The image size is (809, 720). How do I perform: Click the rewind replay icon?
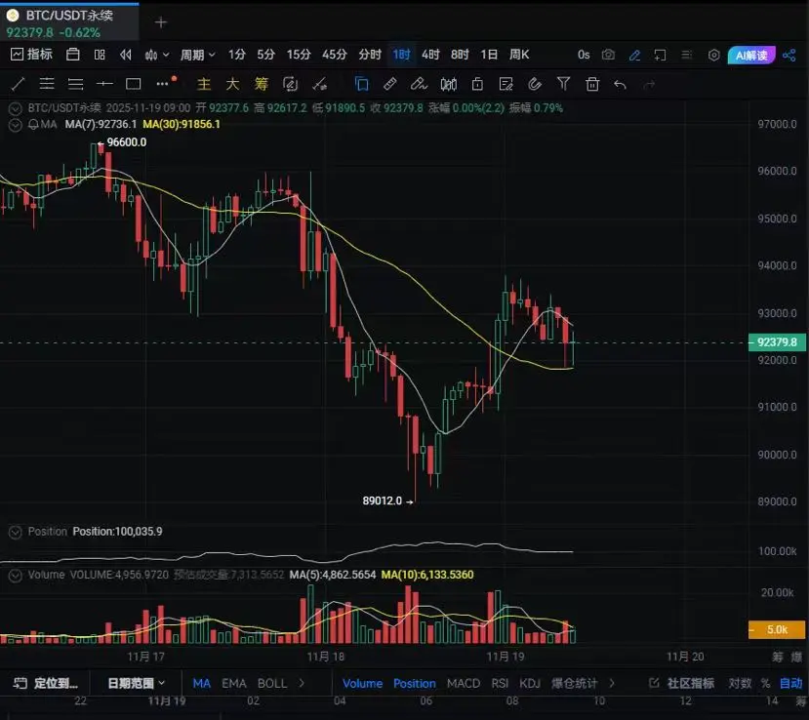(125, 55)
